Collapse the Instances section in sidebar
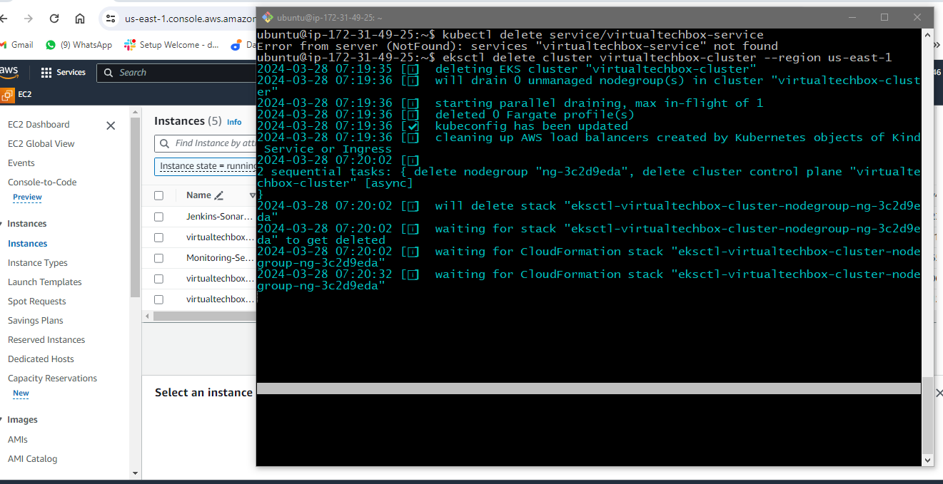 click(x=3, y=224)
